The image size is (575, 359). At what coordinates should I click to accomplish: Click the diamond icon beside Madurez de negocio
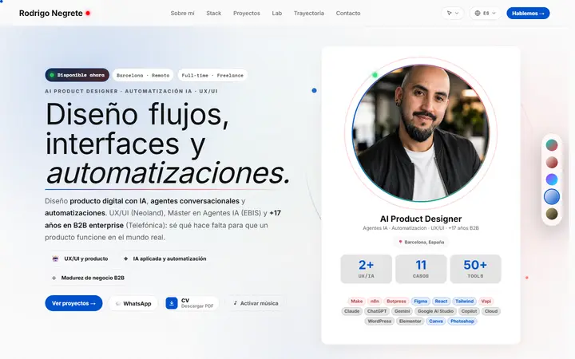[x=54, y=278]
